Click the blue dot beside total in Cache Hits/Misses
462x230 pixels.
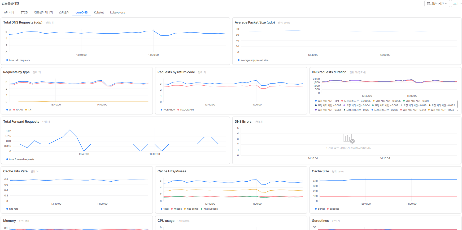162,209
